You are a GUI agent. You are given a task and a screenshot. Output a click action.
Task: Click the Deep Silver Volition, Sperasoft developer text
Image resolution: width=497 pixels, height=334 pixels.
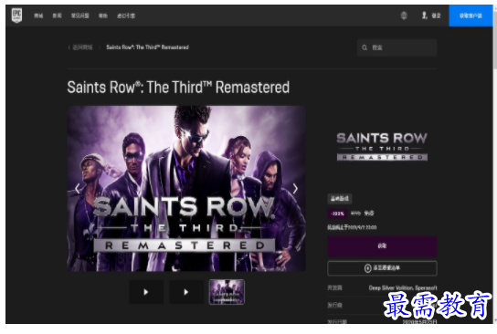point(403,287)
